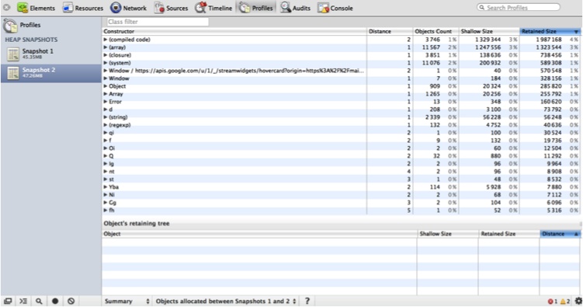
Task: Open the Console panel
Action: click(335, 8)
